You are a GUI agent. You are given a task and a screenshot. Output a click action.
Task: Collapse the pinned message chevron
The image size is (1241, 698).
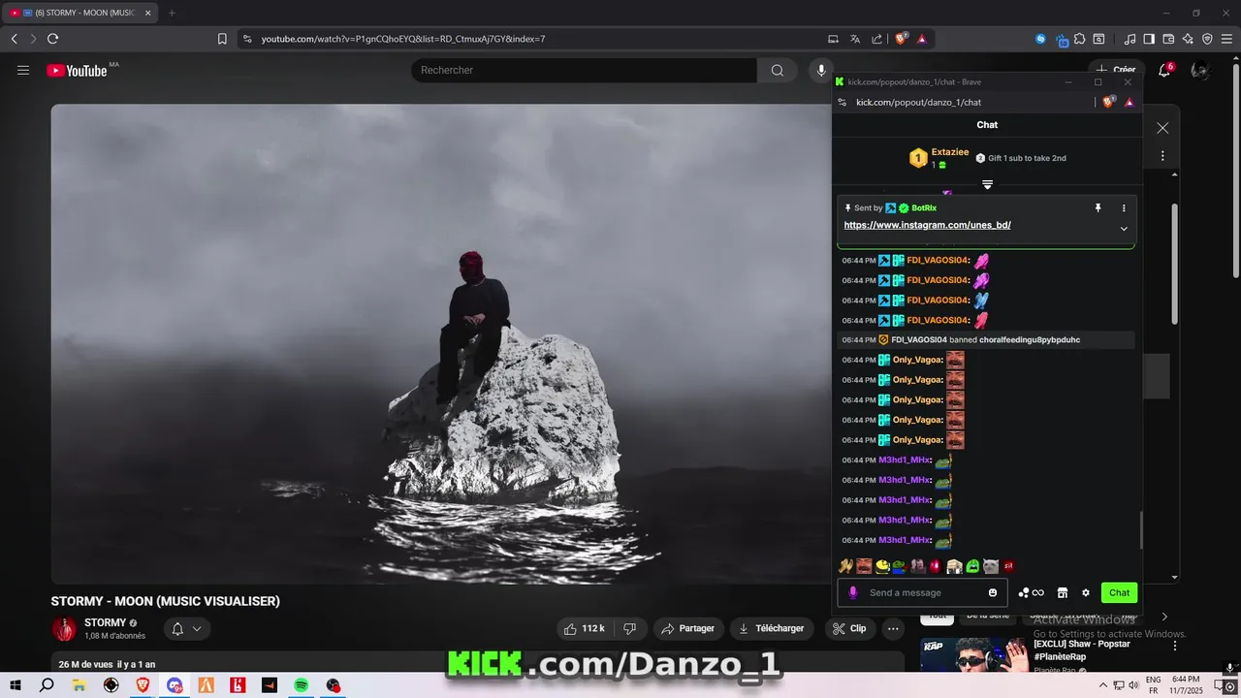[x=1124, y=229]
